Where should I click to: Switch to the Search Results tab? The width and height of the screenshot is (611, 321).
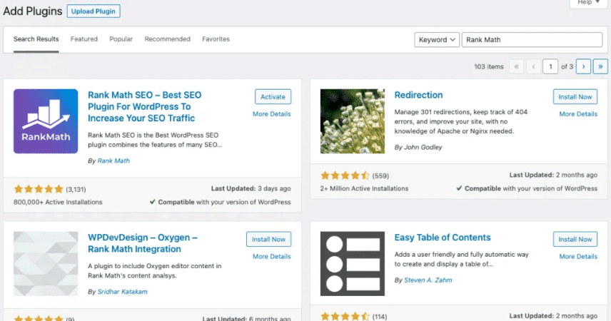coord(36,39)
